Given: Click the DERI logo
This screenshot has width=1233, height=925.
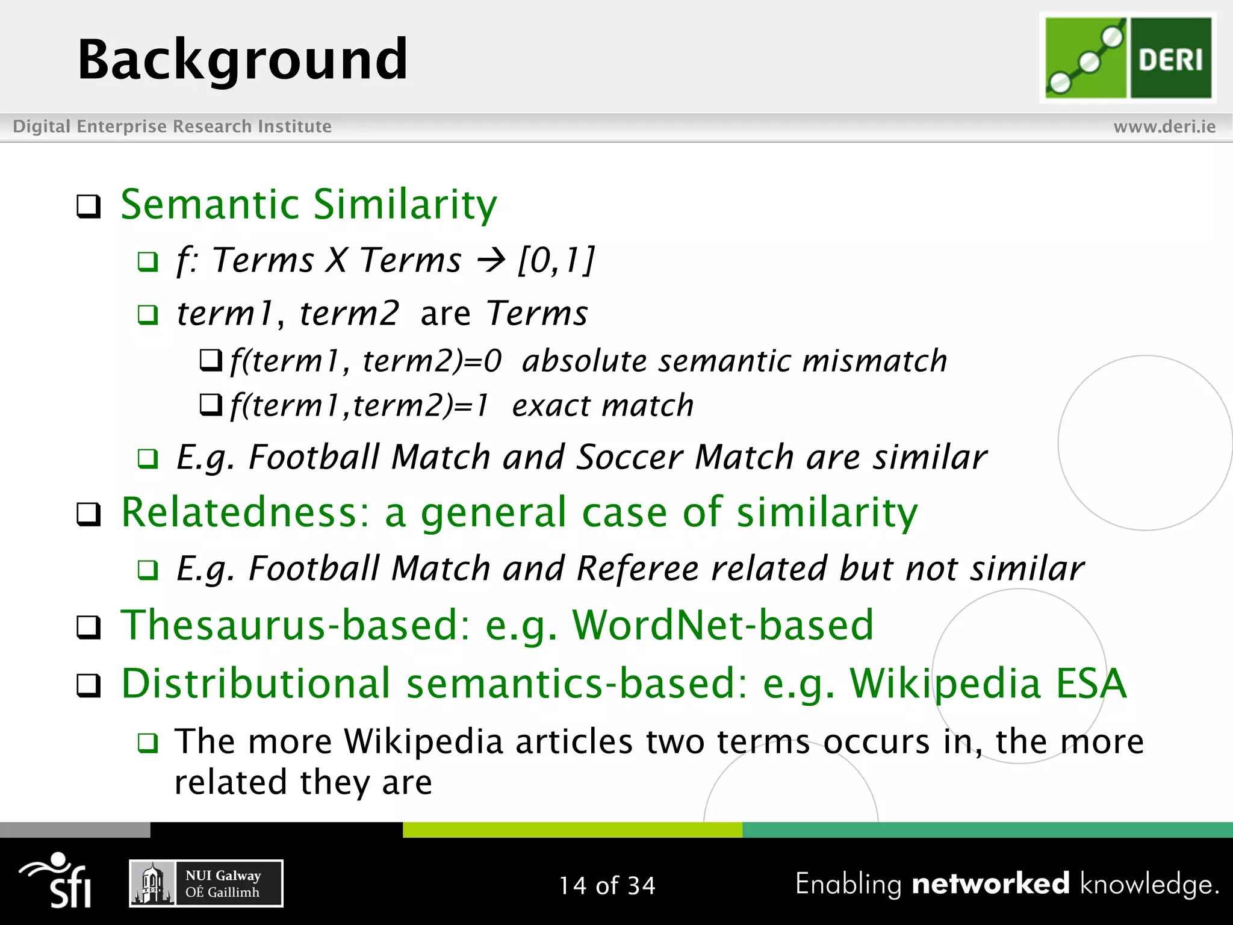Looking at the screenshot, I should coord(1128,58).
